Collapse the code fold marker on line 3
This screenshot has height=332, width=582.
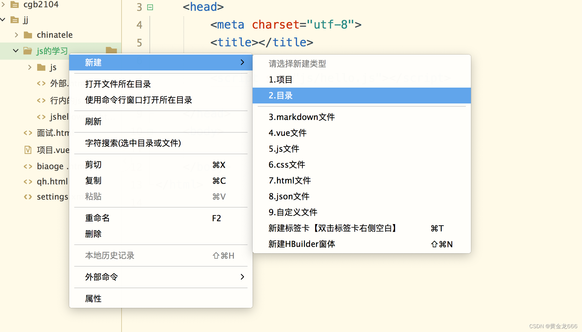click(150, 7)
